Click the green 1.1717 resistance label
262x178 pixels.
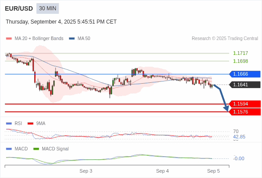point(240,53)
